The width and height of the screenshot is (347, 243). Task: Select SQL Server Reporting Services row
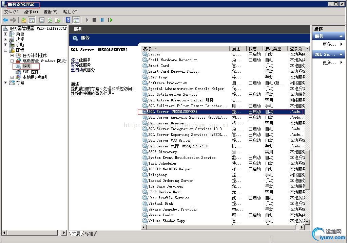tap(223, 135)
